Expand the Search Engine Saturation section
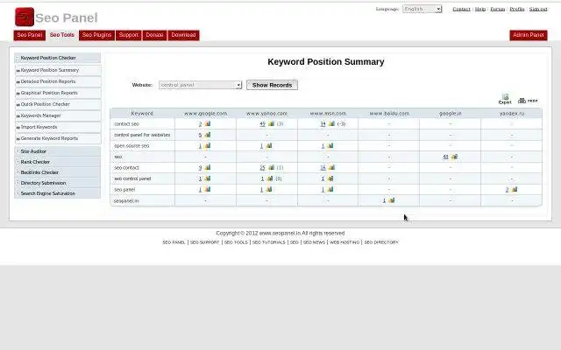This screenshot has height=350, width=561. coord(57,193)
